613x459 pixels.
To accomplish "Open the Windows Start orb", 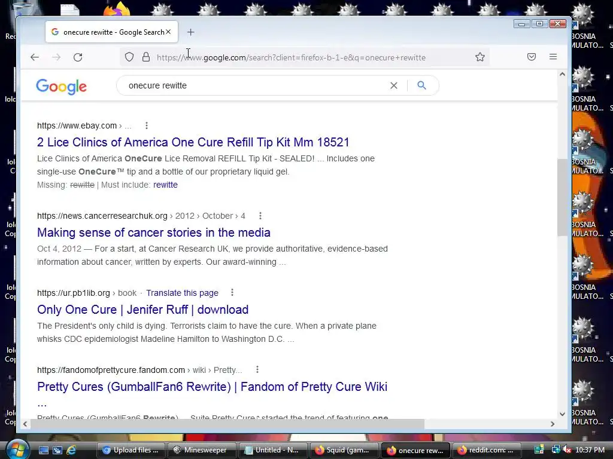I will point(17,449).
